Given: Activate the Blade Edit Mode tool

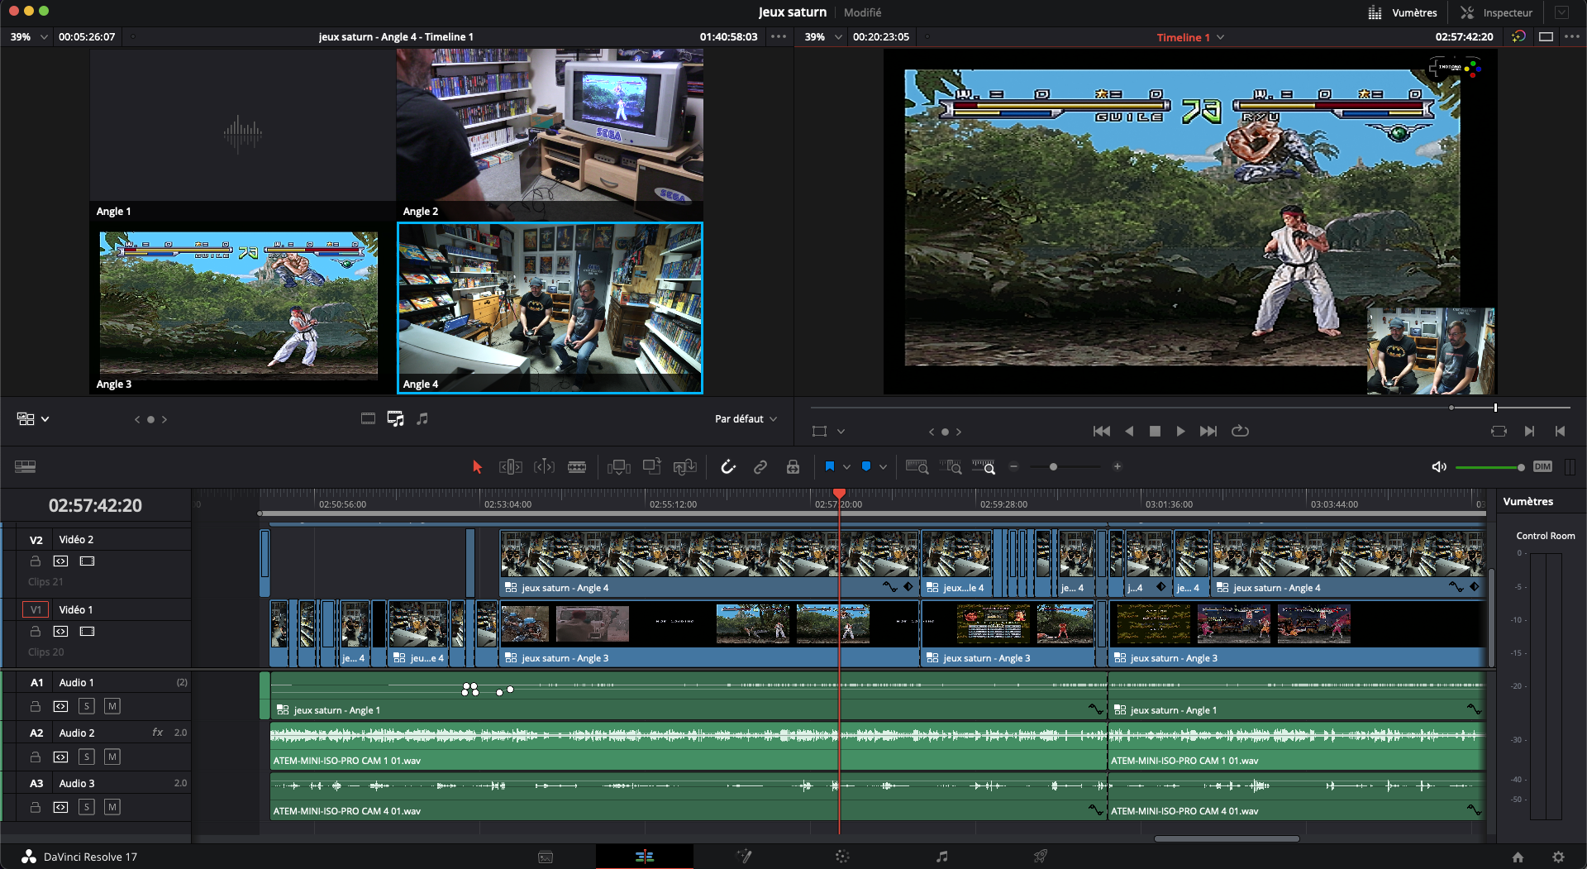Looking at the screenshot, I should (577, 467).
